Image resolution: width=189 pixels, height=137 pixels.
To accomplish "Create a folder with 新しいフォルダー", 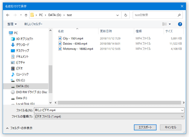I will click(x=33, y=24).
